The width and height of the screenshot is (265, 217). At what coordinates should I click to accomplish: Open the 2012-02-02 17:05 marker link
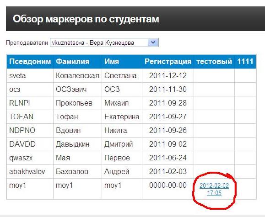(x=214, y=189)
